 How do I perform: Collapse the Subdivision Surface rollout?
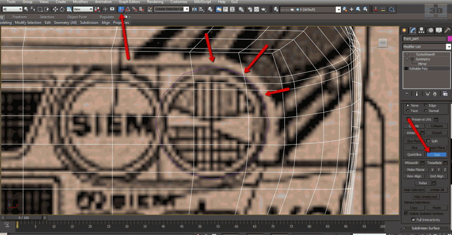tap(426, 228)
